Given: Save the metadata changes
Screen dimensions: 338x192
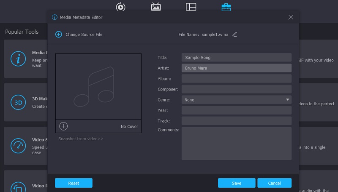Looking at the screenshot, I should coord(237,183).
